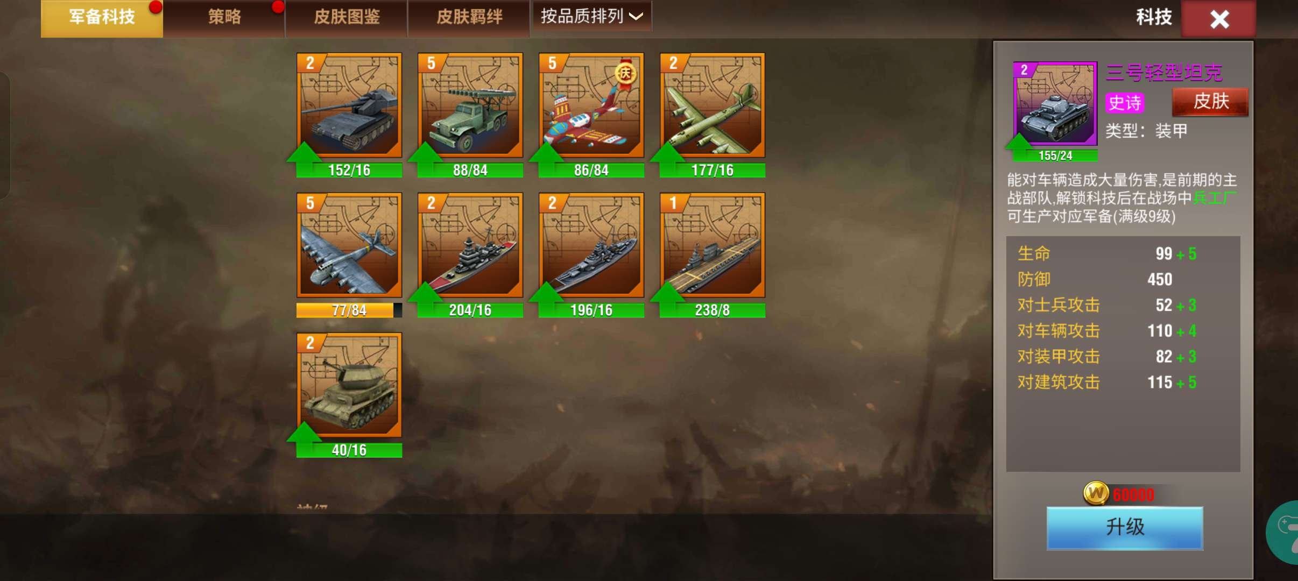Switch to the 策略 tab

224,17
